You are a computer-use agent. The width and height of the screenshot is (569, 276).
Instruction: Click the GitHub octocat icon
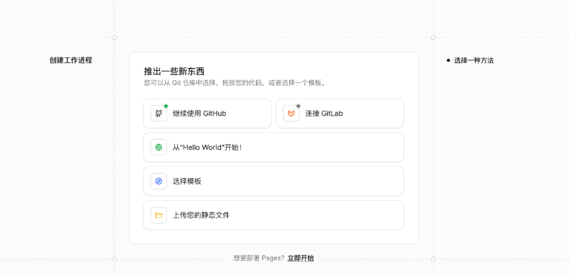[159, 114]
